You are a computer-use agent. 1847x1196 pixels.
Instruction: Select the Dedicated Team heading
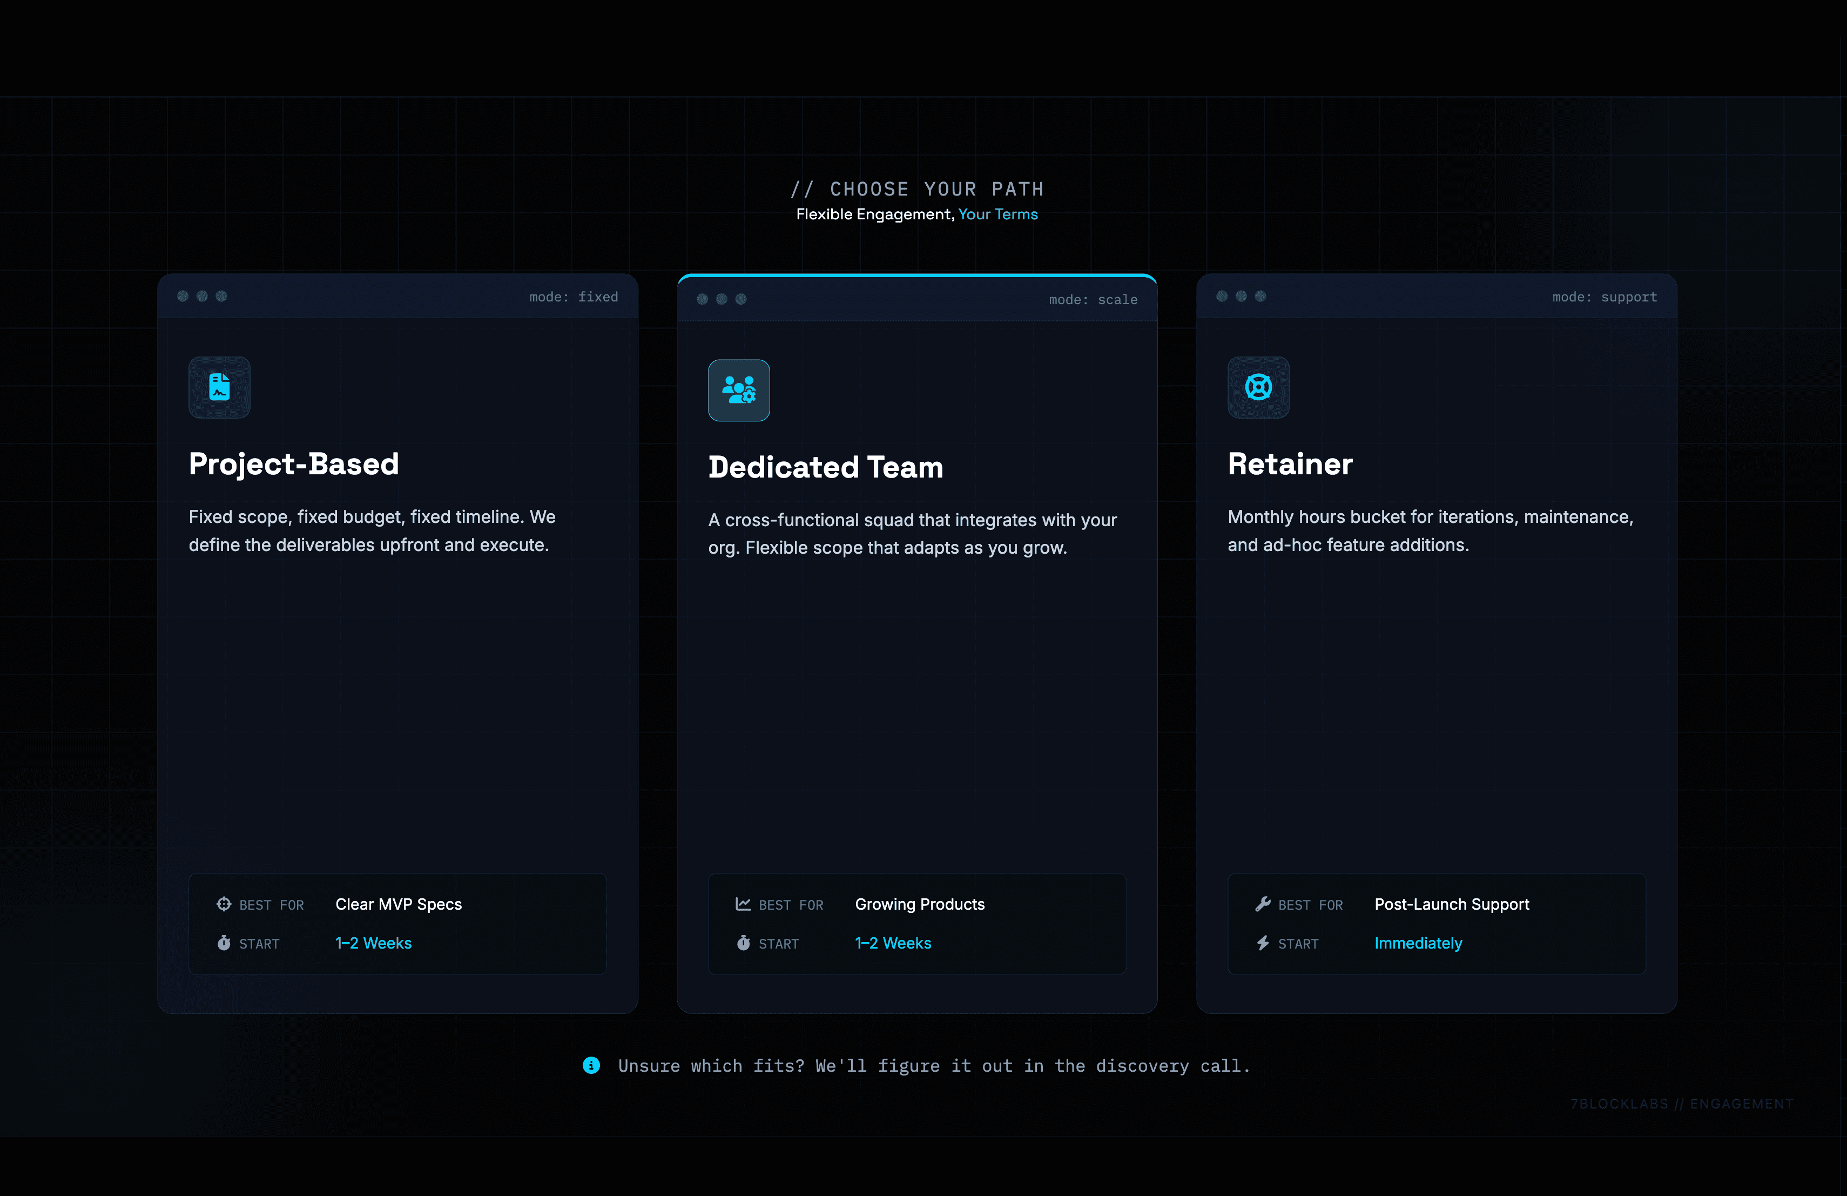(826, 467)
